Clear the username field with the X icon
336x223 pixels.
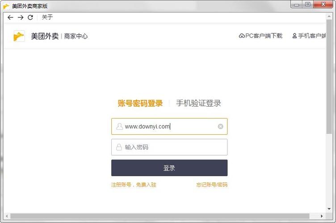(x=221, y=126)
